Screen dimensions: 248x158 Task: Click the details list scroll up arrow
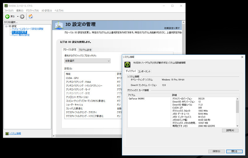(x=237, y=99)
